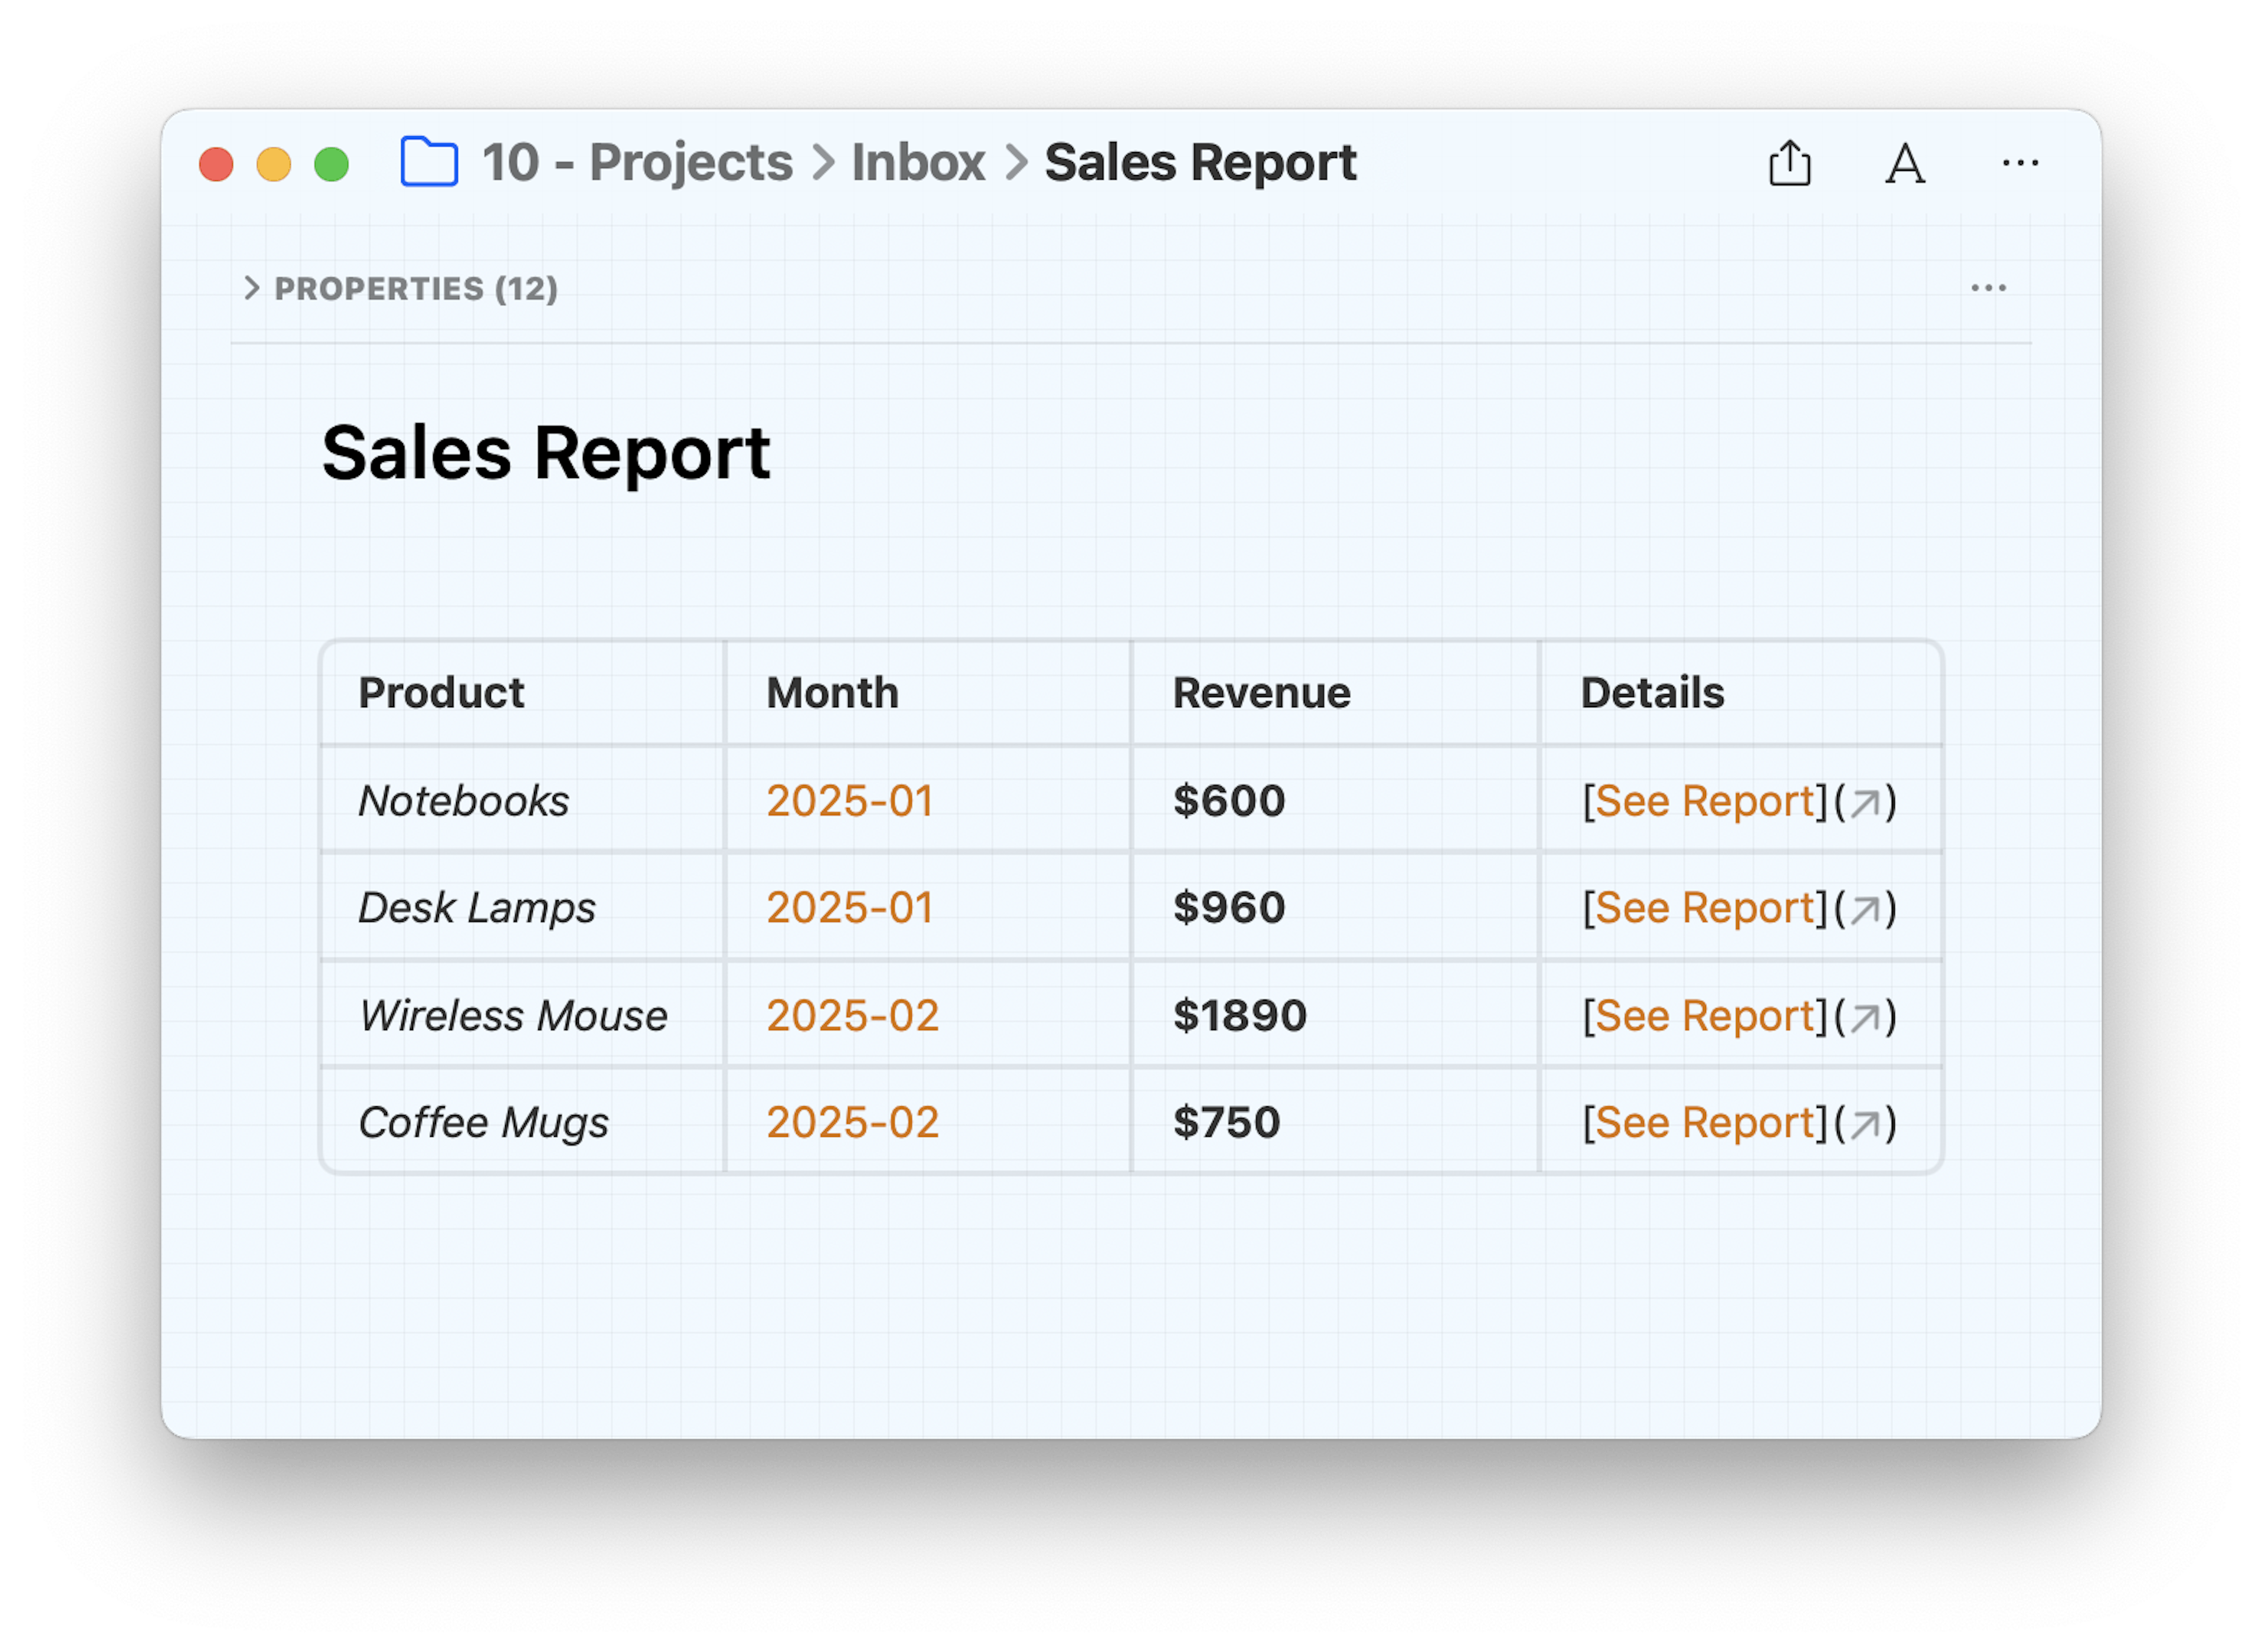Open the 2025-01 date link for Notebooks
Image resolution: width=2263 pixels, height=1652 pixels.
point(850,801)
